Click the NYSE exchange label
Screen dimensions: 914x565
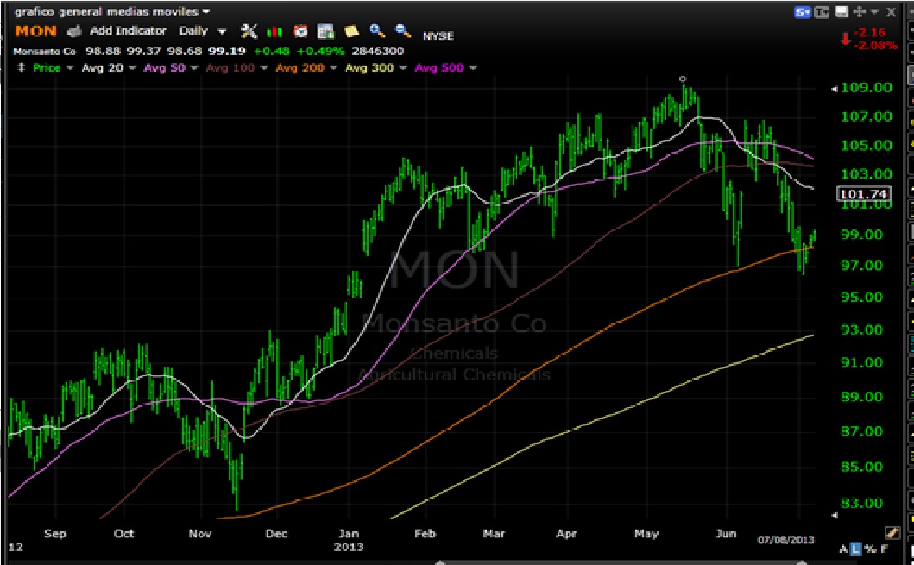click(x=438, y=35)
